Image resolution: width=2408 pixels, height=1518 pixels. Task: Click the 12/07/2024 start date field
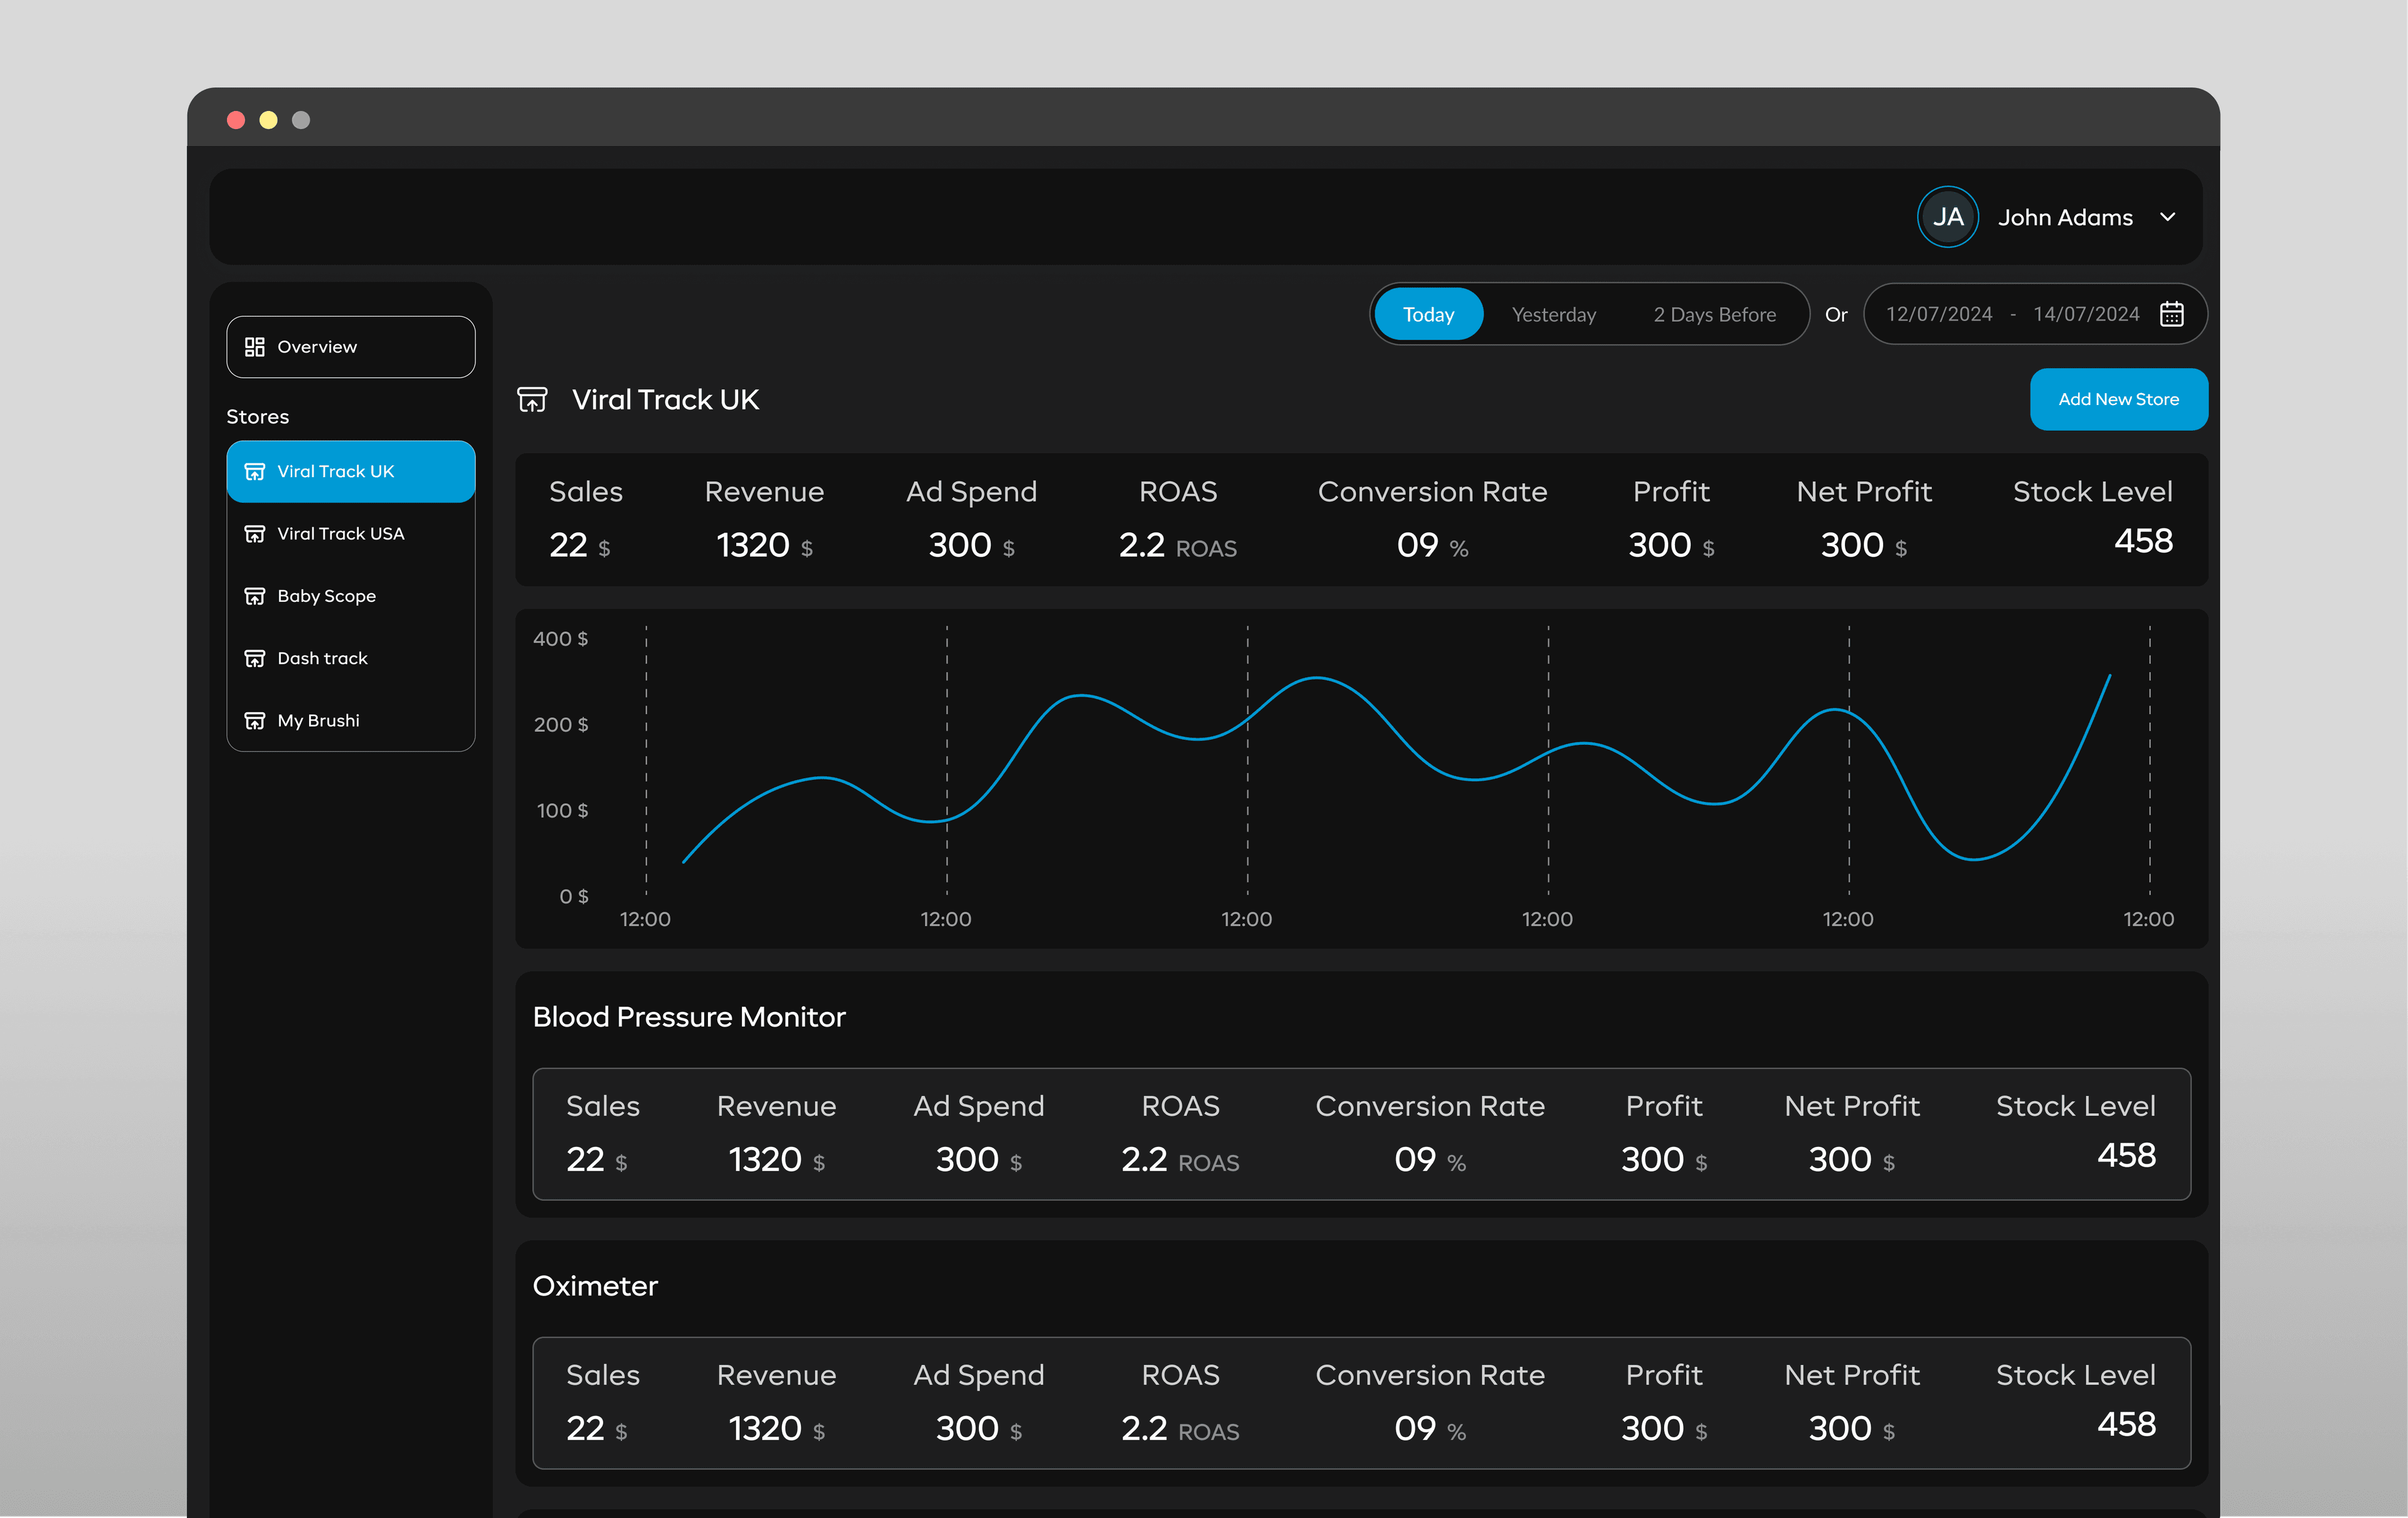click(1939, 314)
